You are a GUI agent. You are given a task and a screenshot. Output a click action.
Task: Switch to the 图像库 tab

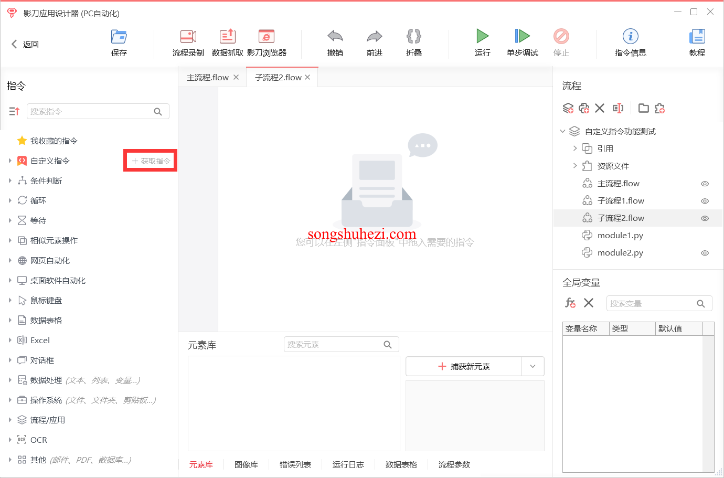coord(246,464)
